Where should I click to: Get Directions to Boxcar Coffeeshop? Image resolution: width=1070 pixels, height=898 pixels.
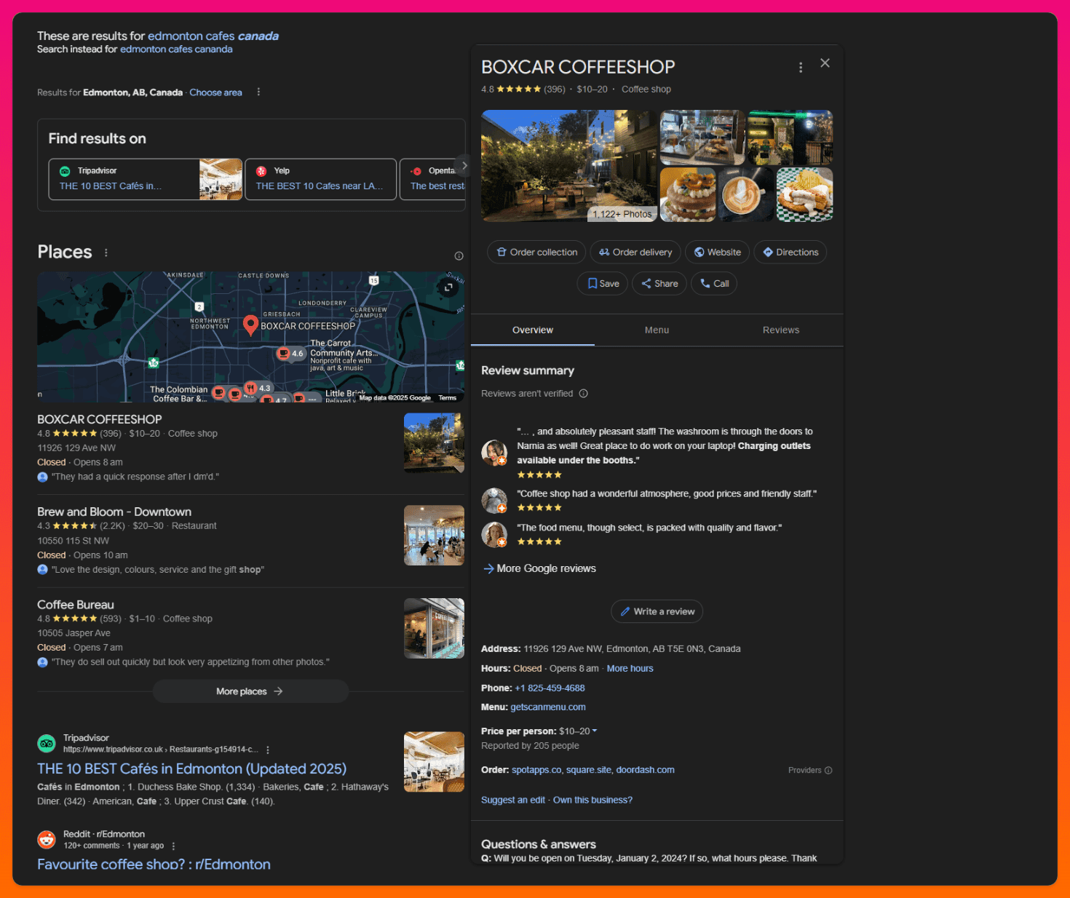tap(790, 253)
